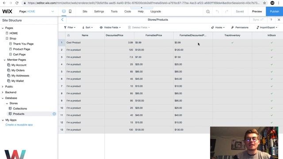The image size is (283, 159).
Task: Open the browser three-dot menu
Action: pos(279,3)
